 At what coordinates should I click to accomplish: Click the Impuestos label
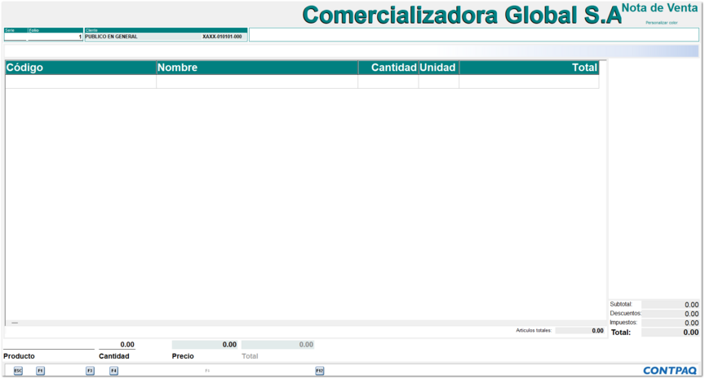pos(623,323)
